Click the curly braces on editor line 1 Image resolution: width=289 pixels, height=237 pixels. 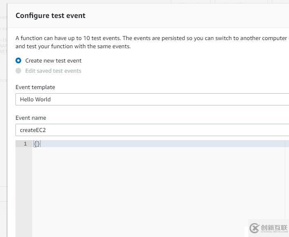[37, 144]
